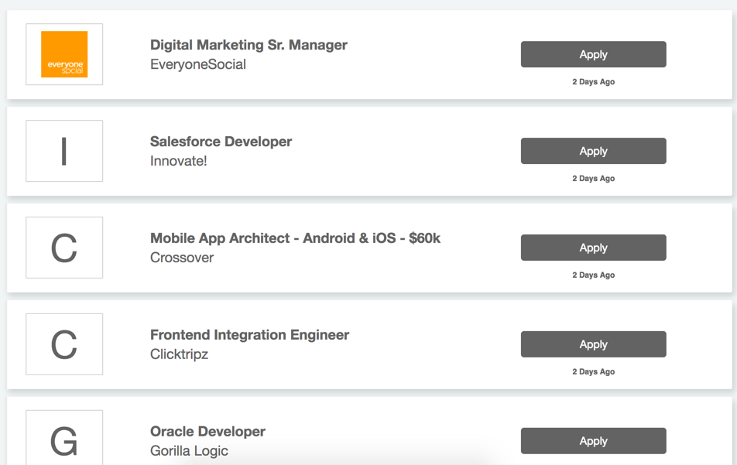Click the Clicktripz company name
This screenshot has height=465, width=737.
click(x=180, y=354)
